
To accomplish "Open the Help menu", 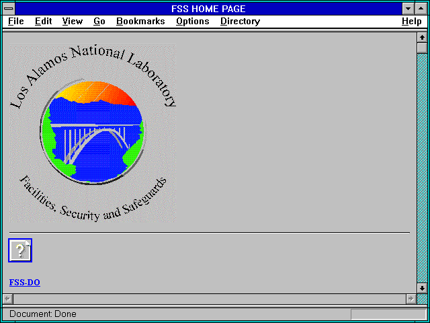I will (x=412, y=22).
